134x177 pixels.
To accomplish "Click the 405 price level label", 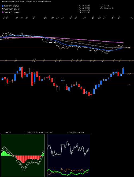I will tap(129, 61).
